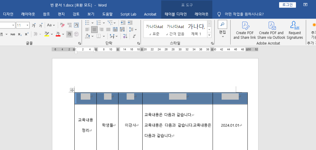Viewport: 316px width, 150px height.
Task: Open change case Aa dropdown
Action: [51, 25]
